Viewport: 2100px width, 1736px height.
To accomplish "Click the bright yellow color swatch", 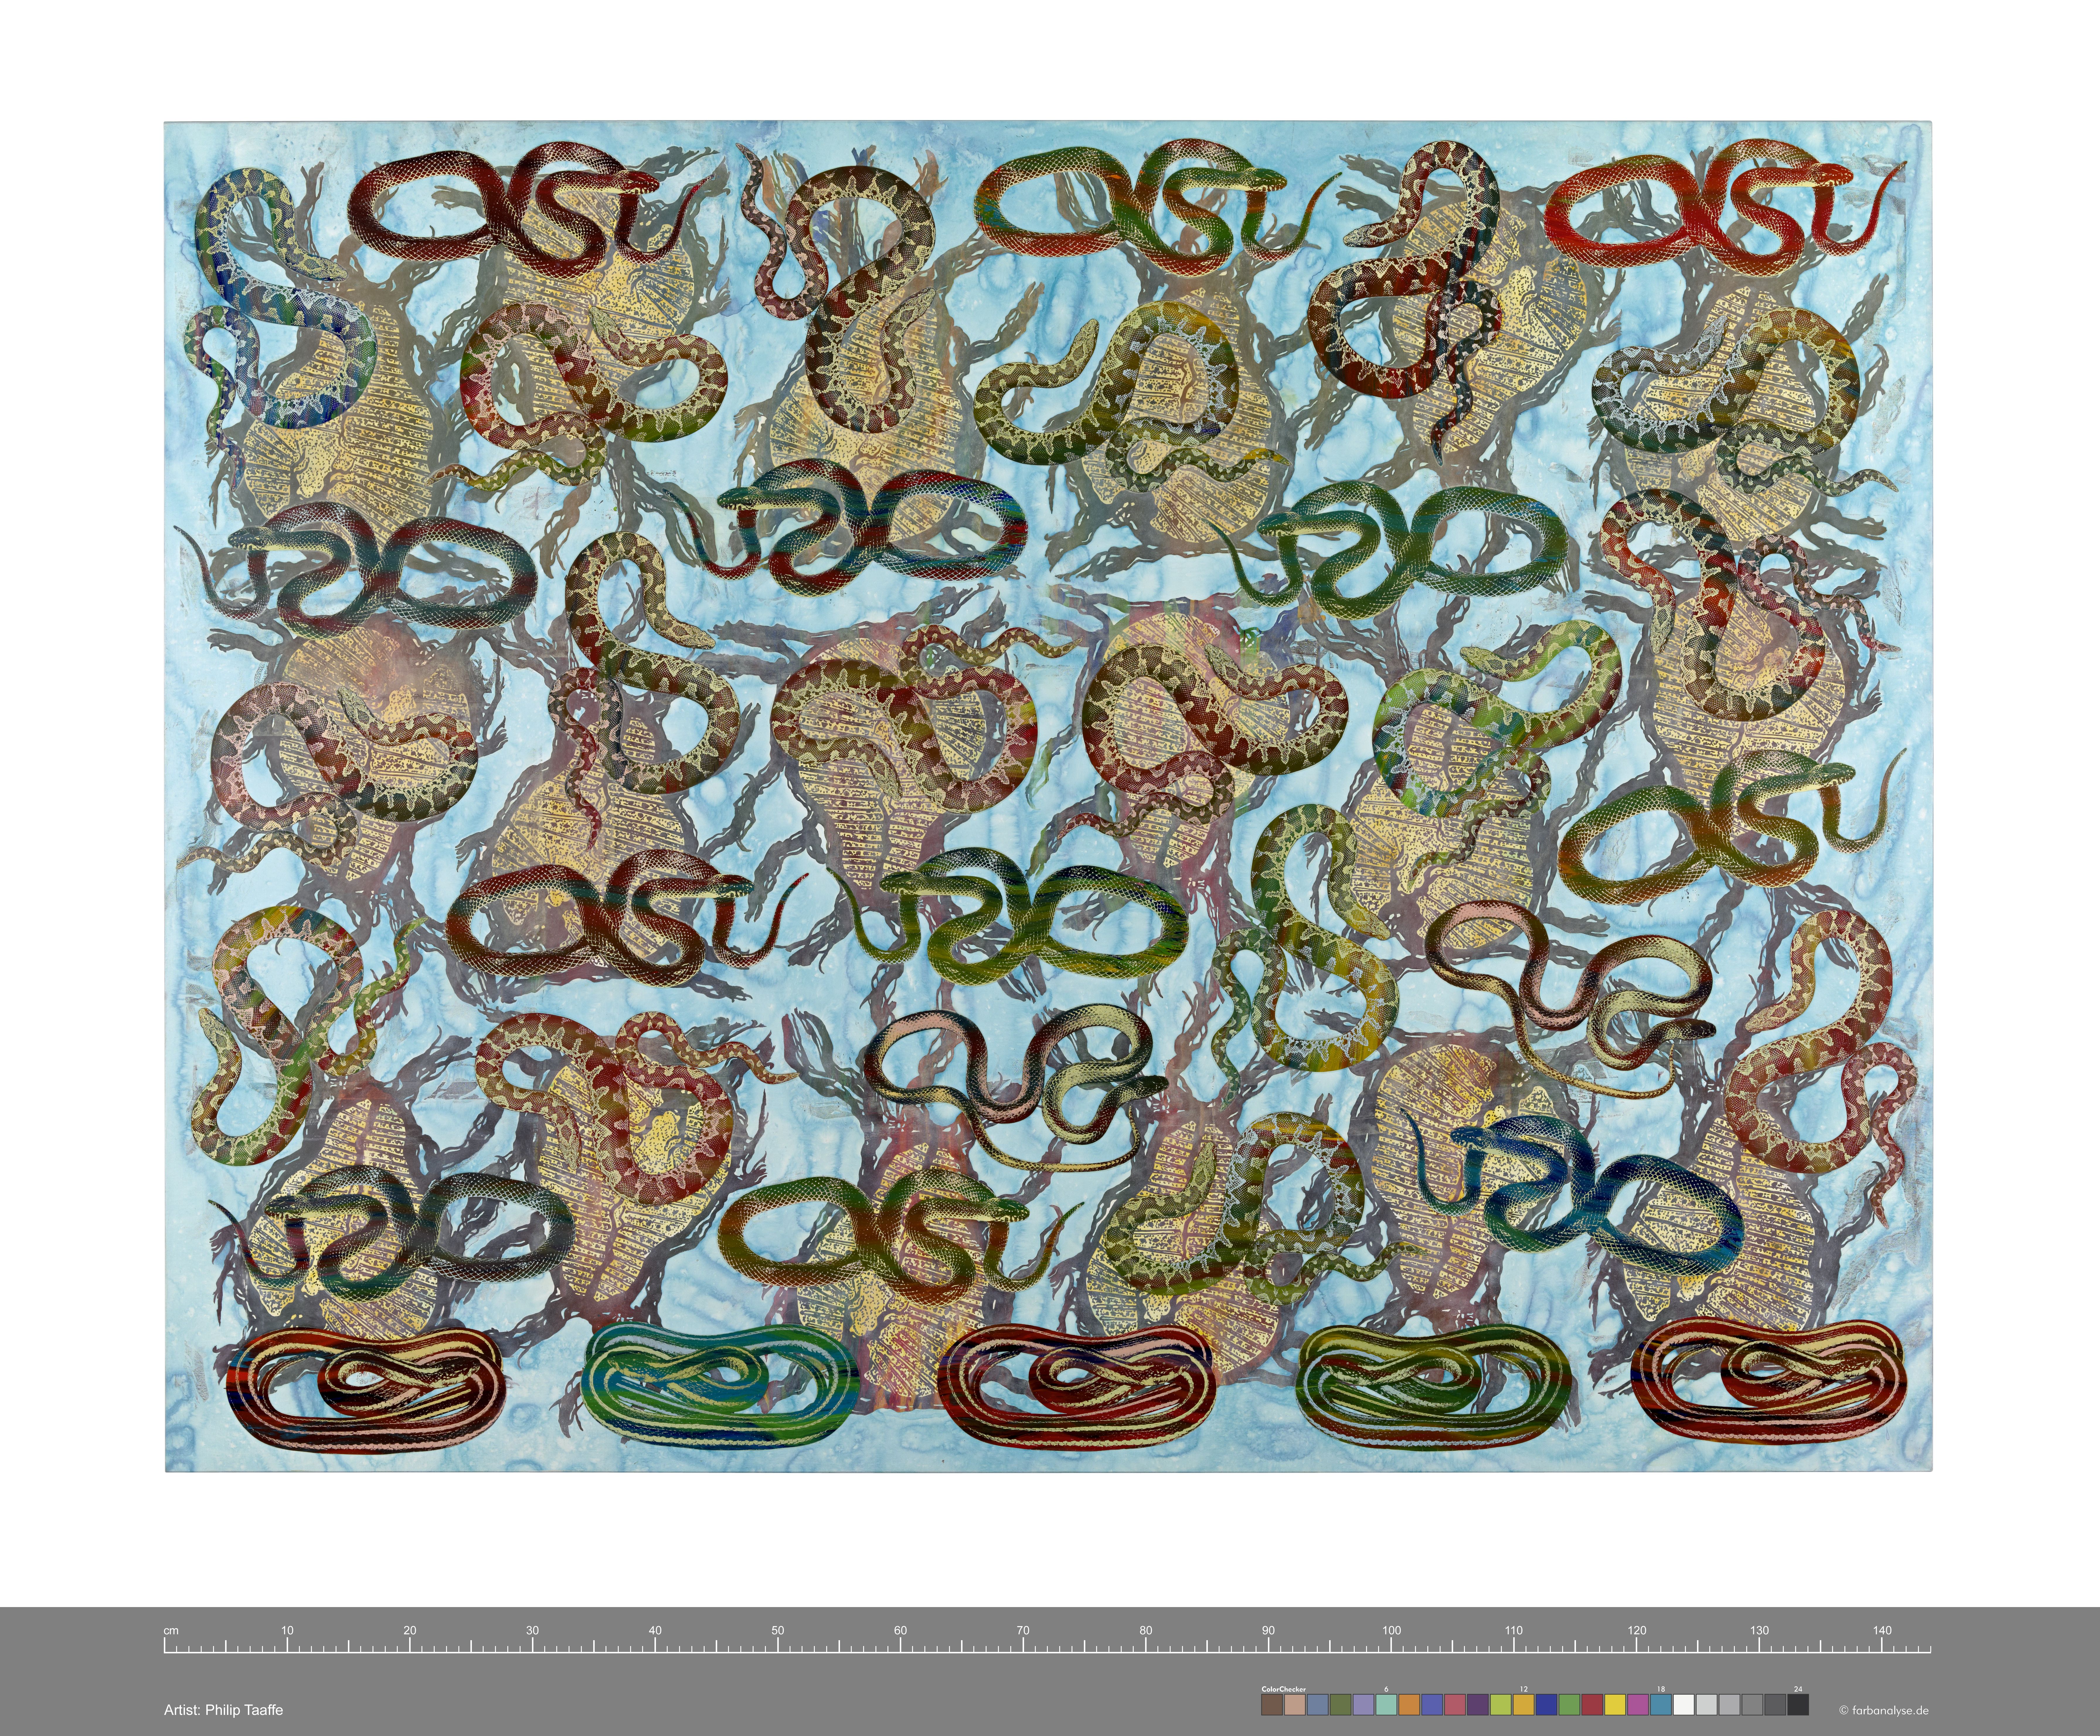I will tap(1615, 1705).
